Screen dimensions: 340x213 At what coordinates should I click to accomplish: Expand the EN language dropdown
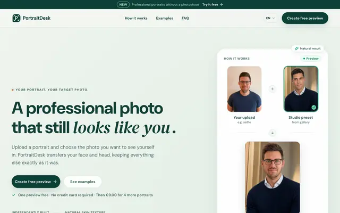(x=270, y=18)
